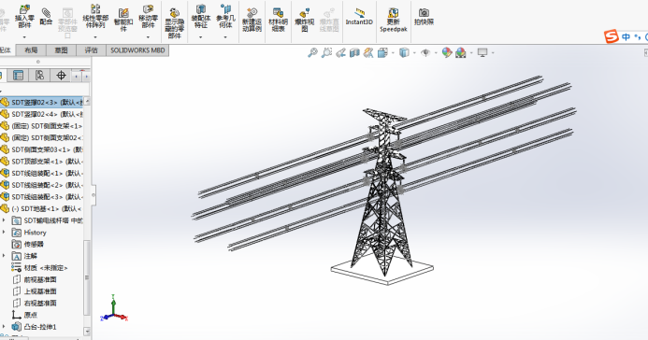Click the Previous View icon

coord(340,53)
